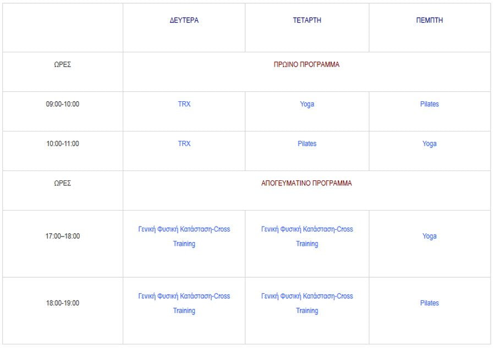Open TRX link for Monday 10:00-11:00
This screenshot has height=352, width=495.
coord(184,144)
